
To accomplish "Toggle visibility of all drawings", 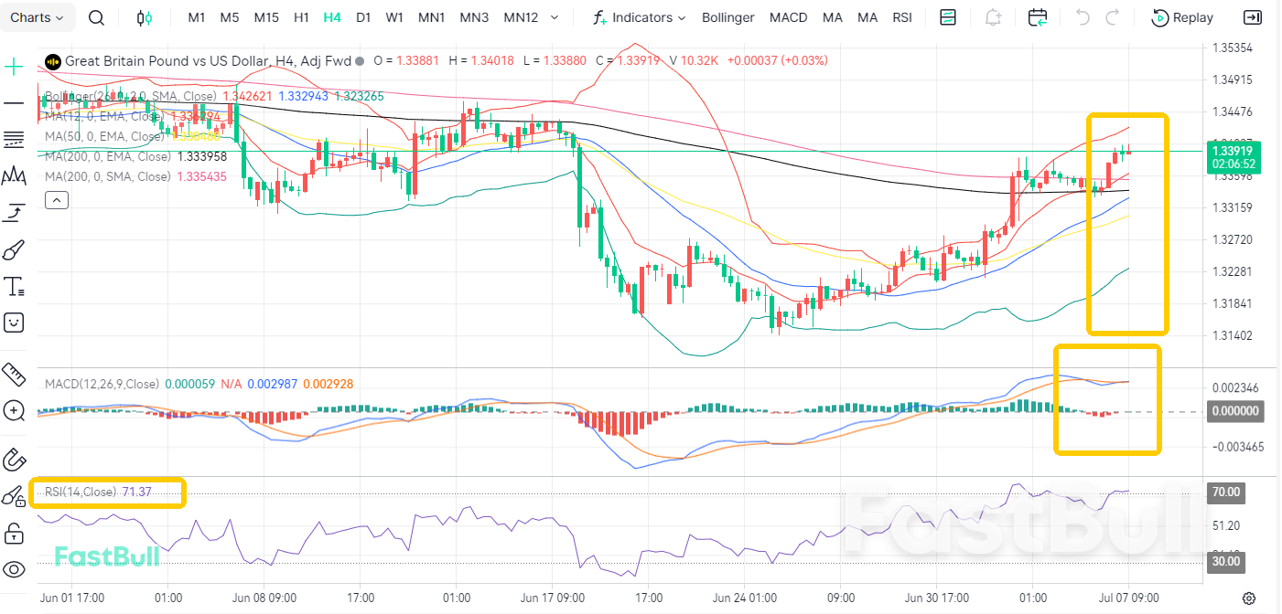I will tap(14, 570).
